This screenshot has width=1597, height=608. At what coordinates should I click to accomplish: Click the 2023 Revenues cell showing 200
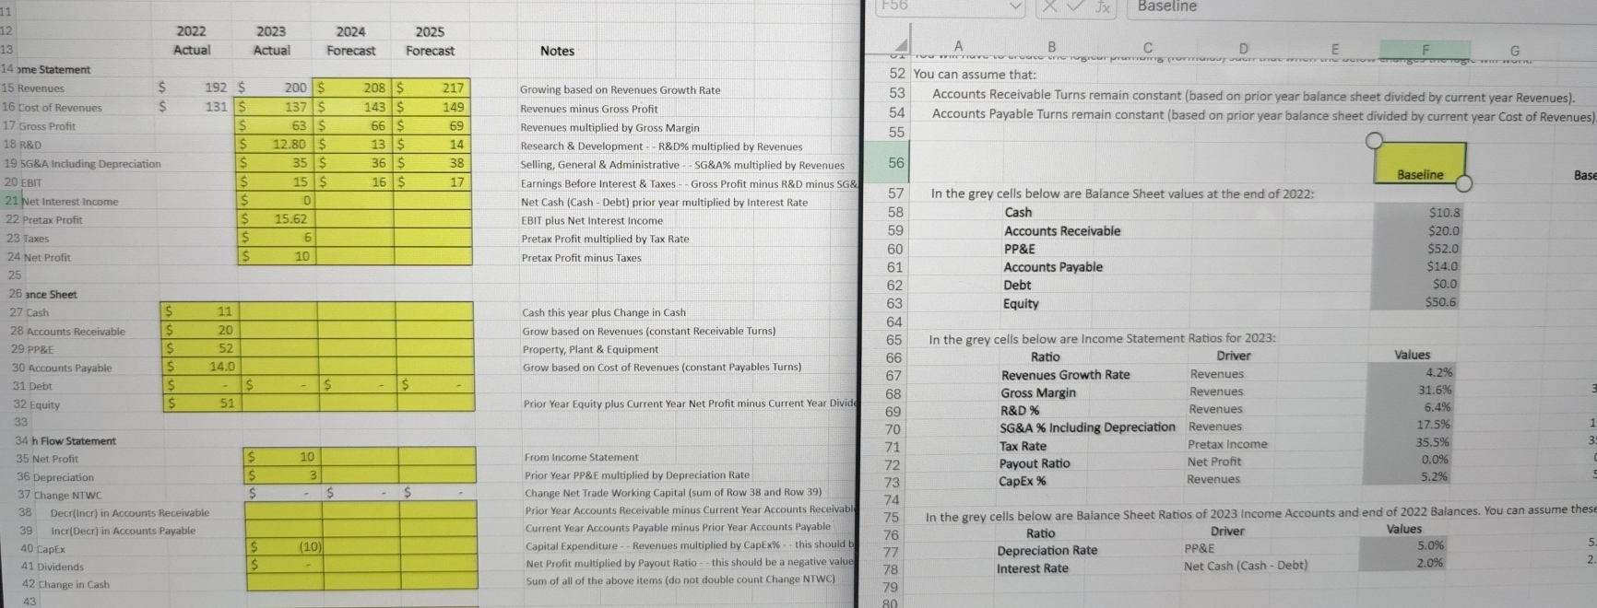tap(276, 88)
